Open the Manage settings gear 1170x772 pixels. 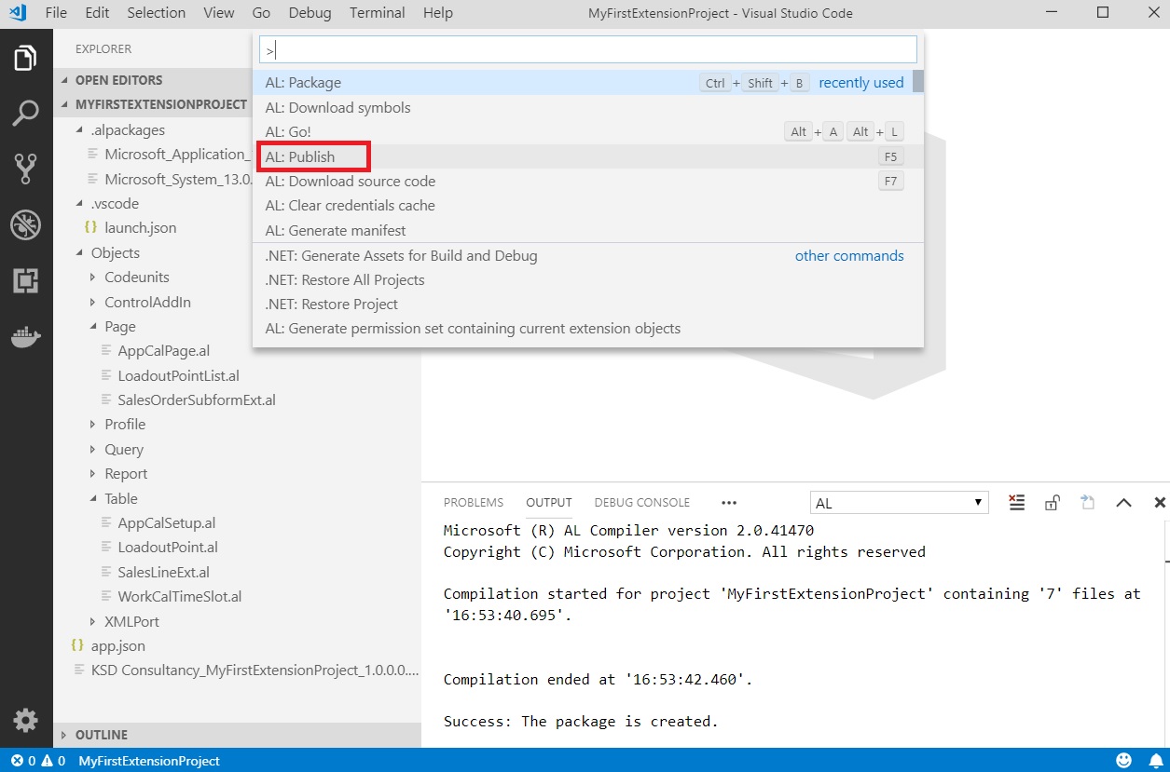pyautogui.click(x=24, y=720)
